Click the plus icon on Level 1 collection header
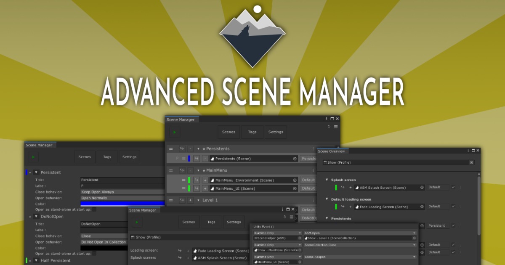 click(x=190, y=200)
